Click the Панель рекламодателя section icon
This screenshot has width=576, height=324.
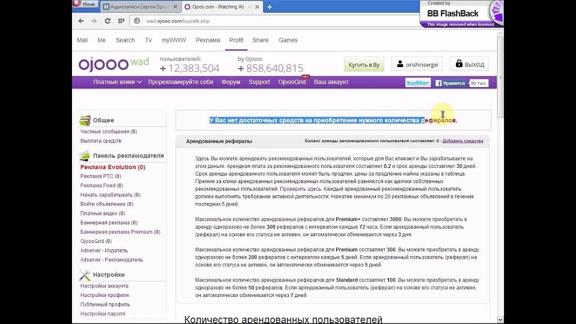(85, 156)
